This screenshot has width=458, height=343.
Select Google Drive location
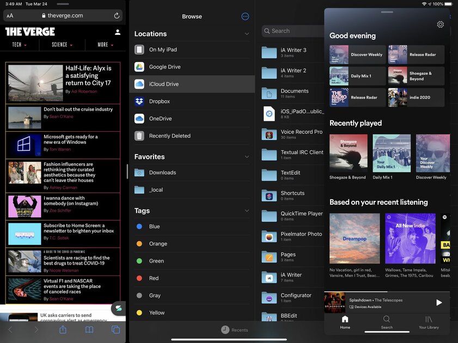[192, 67]
